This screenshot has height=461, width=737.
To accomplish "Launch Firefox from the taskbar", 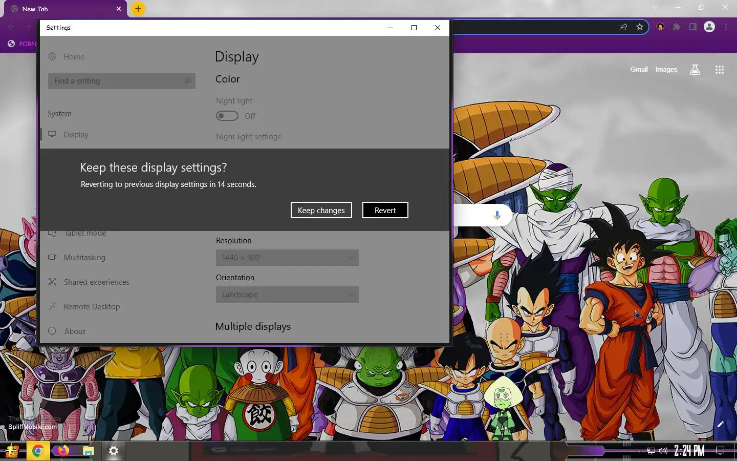I will 63,451.
